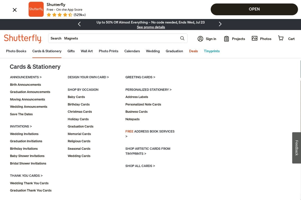Choose Graduation Invitiations

point(26,141)
